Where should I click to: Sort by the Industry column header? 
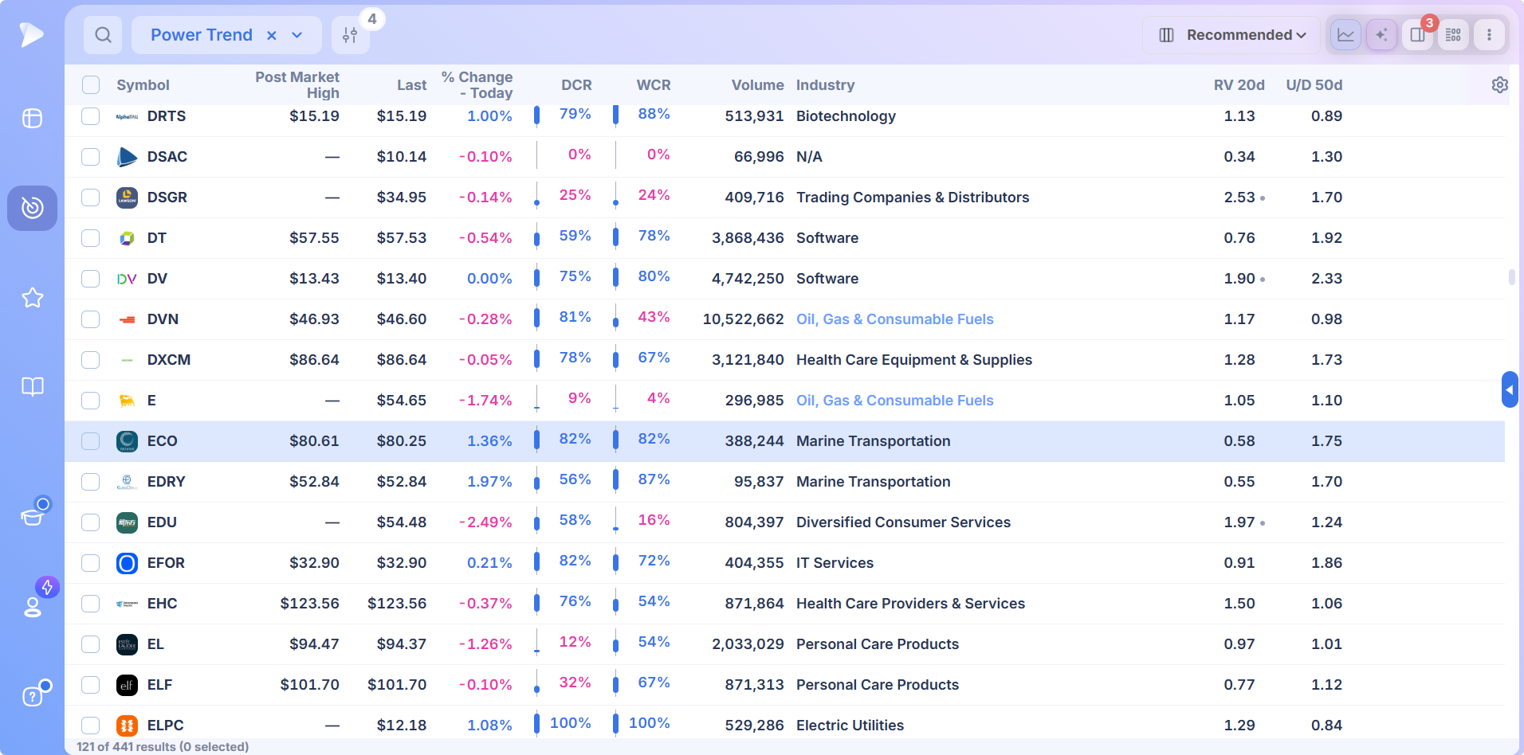point(825,85)
